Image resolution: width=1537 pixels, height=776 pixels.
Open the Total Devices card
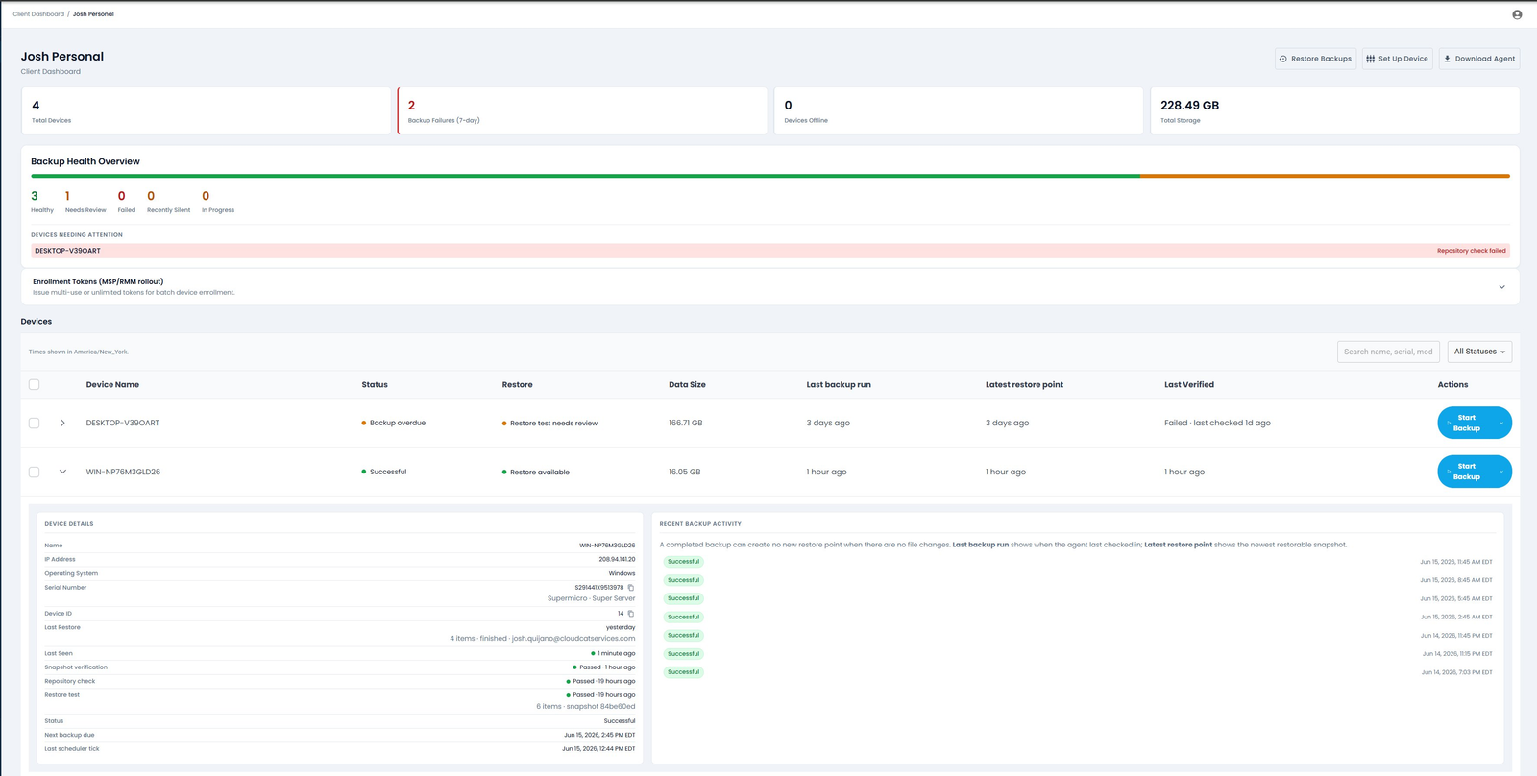click(x=206, y=111)
